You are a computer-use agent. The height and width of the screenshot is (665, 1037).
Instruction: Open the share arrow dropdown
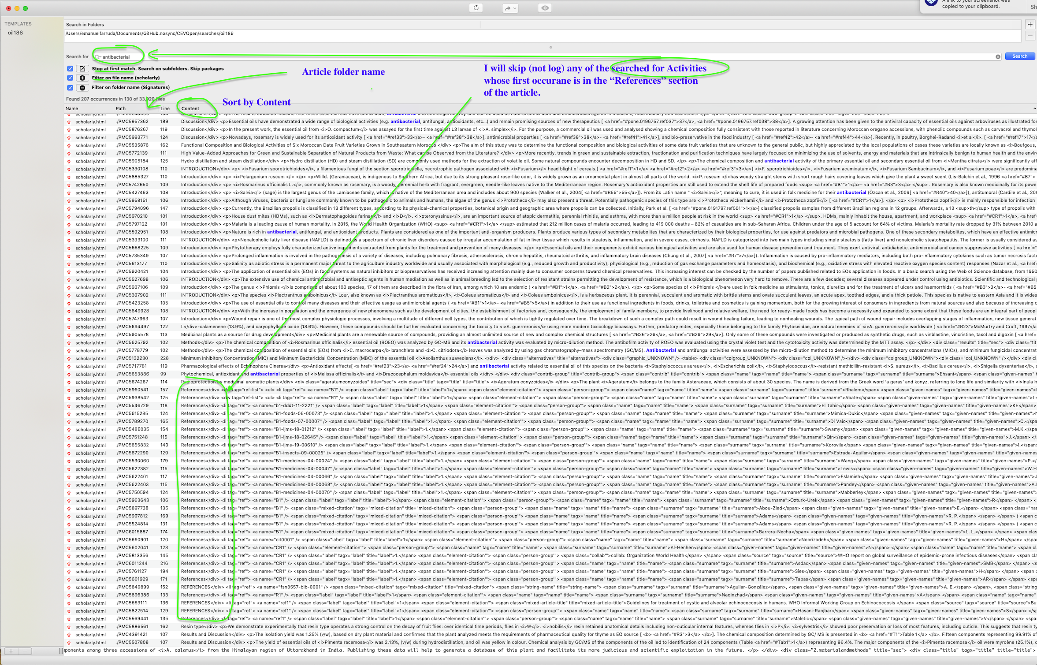click(x=510, y=8)
